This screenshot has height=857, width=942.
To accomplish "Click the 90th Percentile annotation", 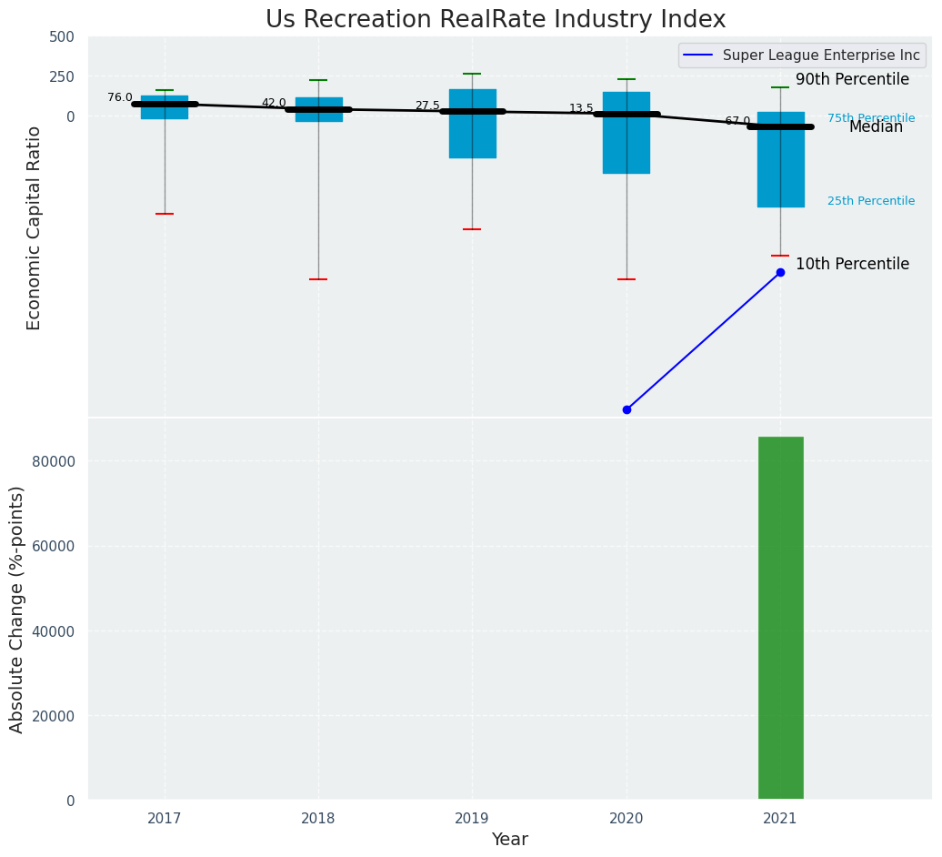I will pyautogui.click(x=852, y=79).
